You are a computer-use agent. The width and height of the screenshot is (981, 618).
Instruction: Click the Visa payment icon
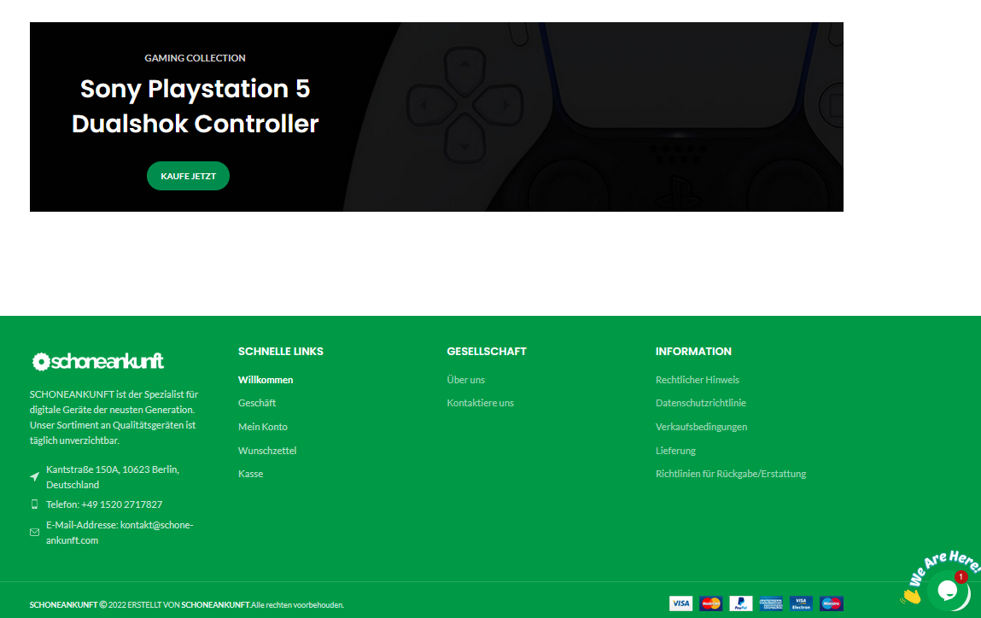point(680,603)
